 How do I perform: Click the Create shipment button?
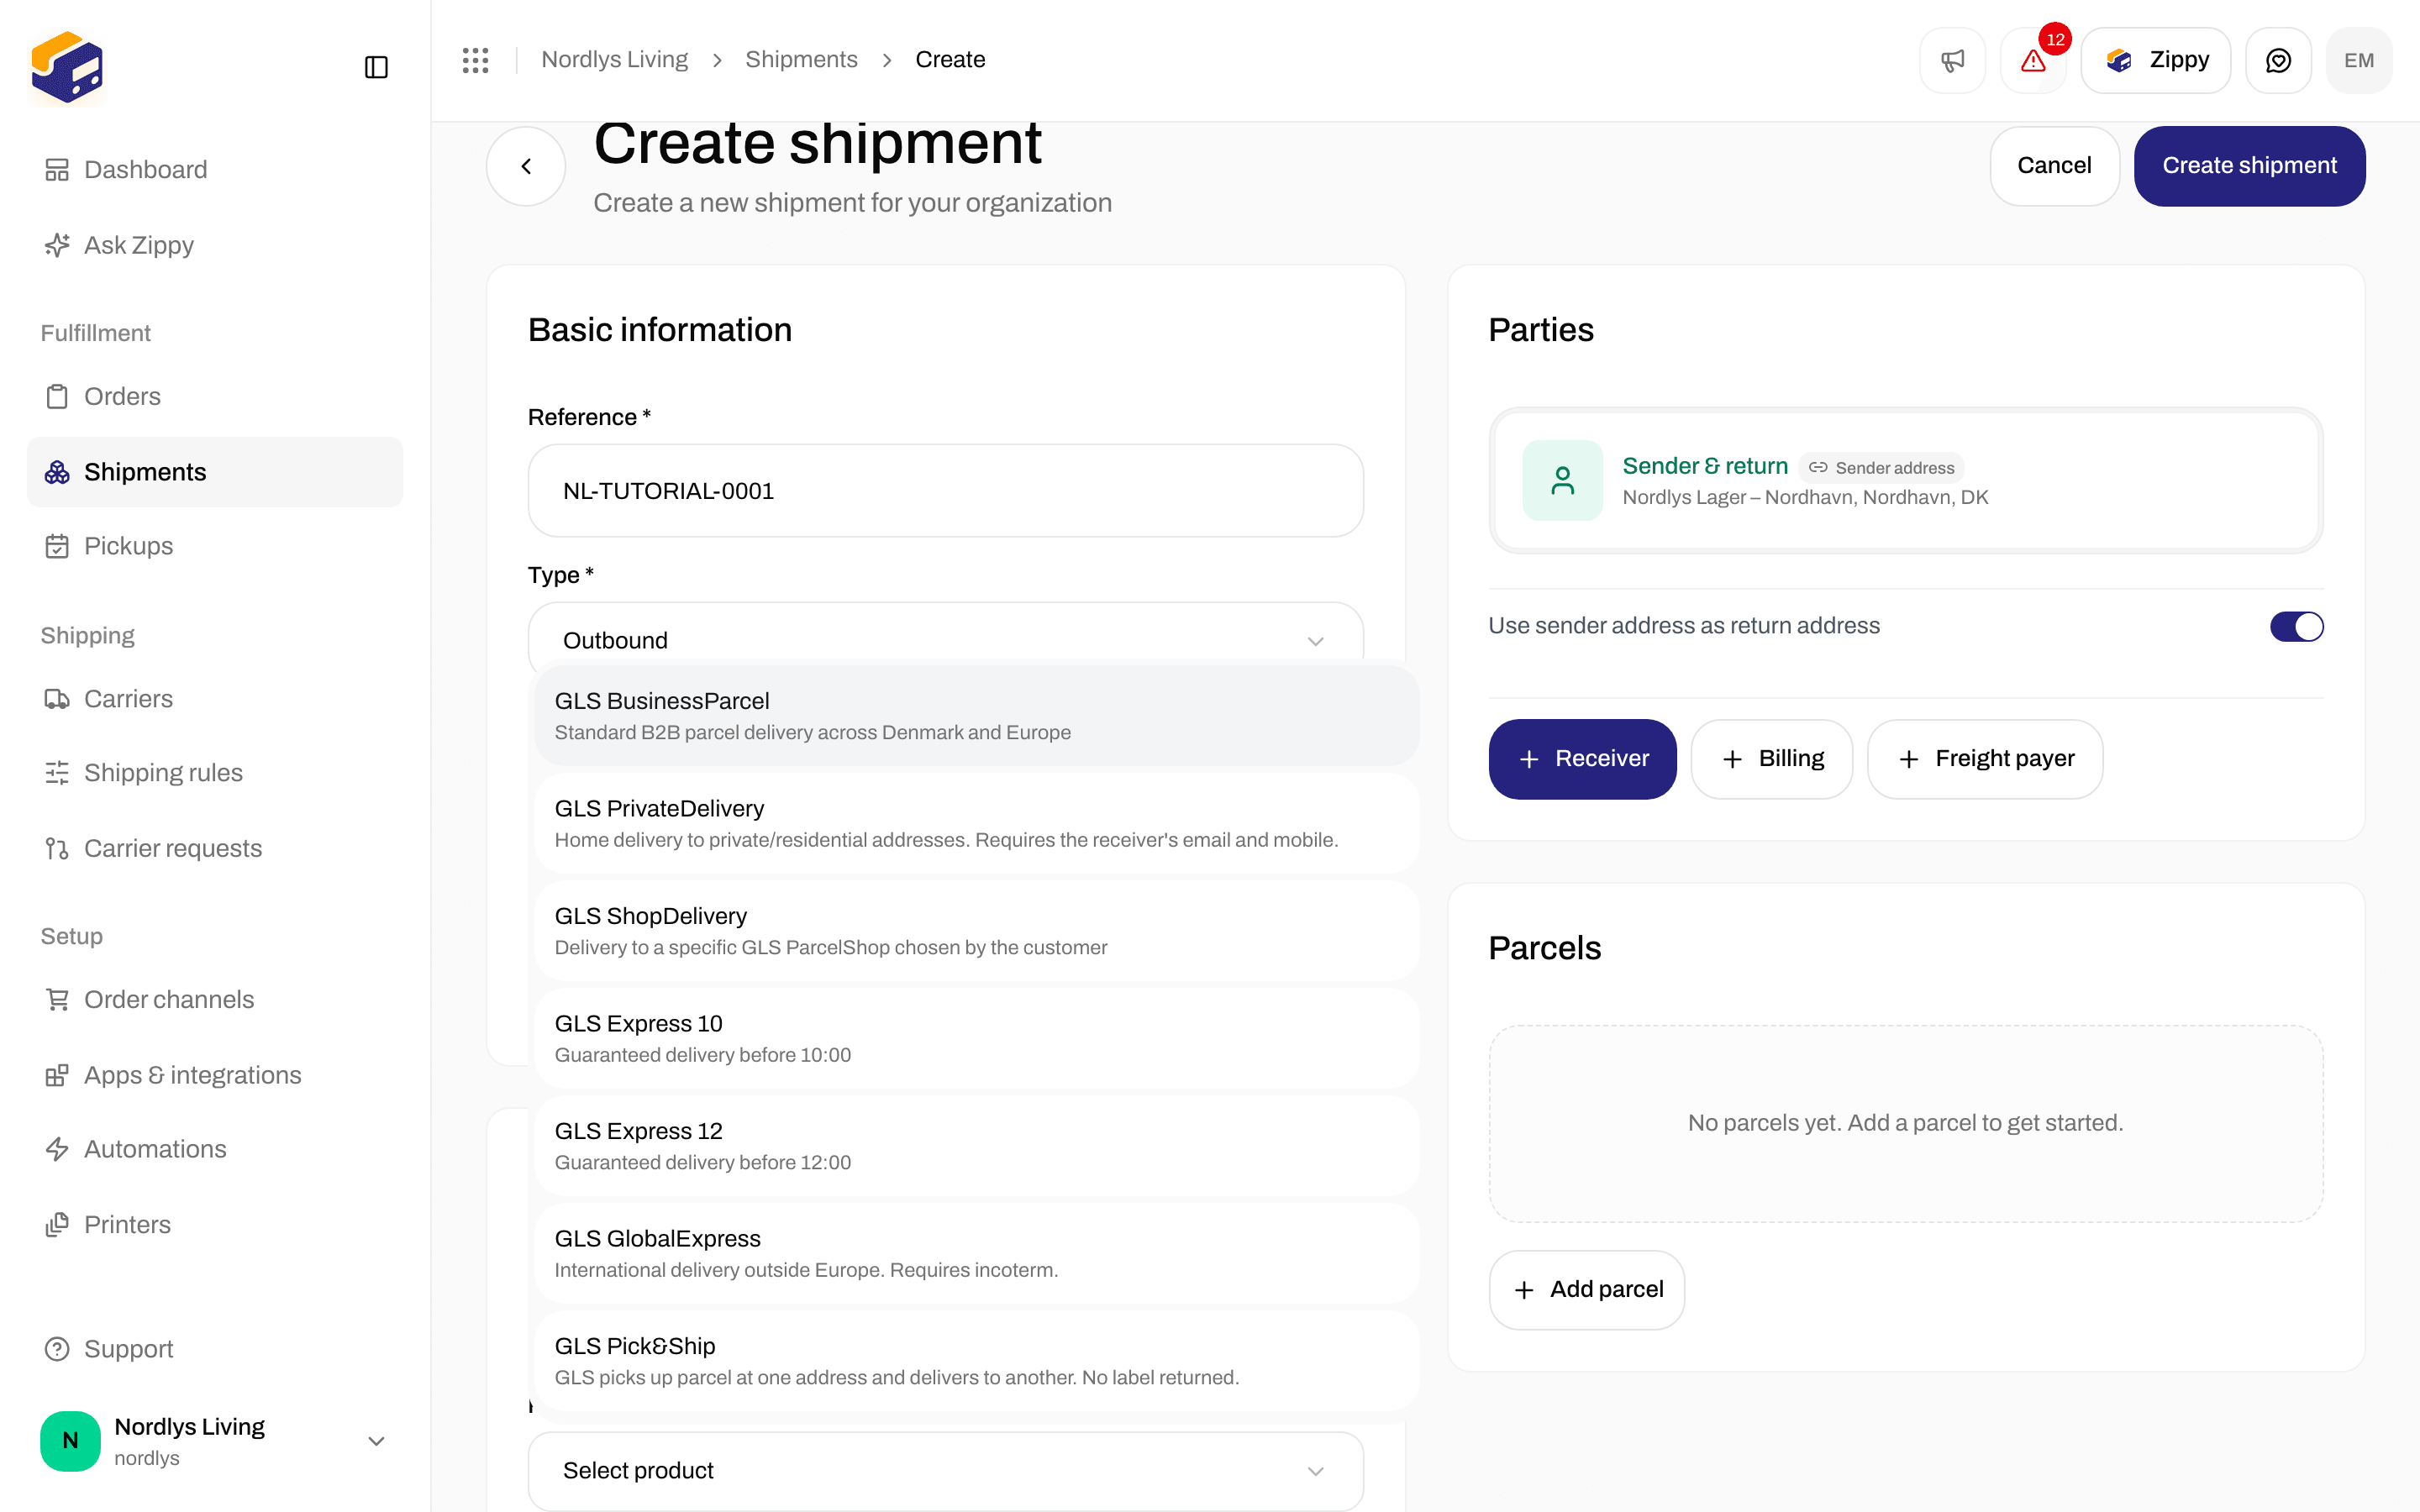[2249, 166]
